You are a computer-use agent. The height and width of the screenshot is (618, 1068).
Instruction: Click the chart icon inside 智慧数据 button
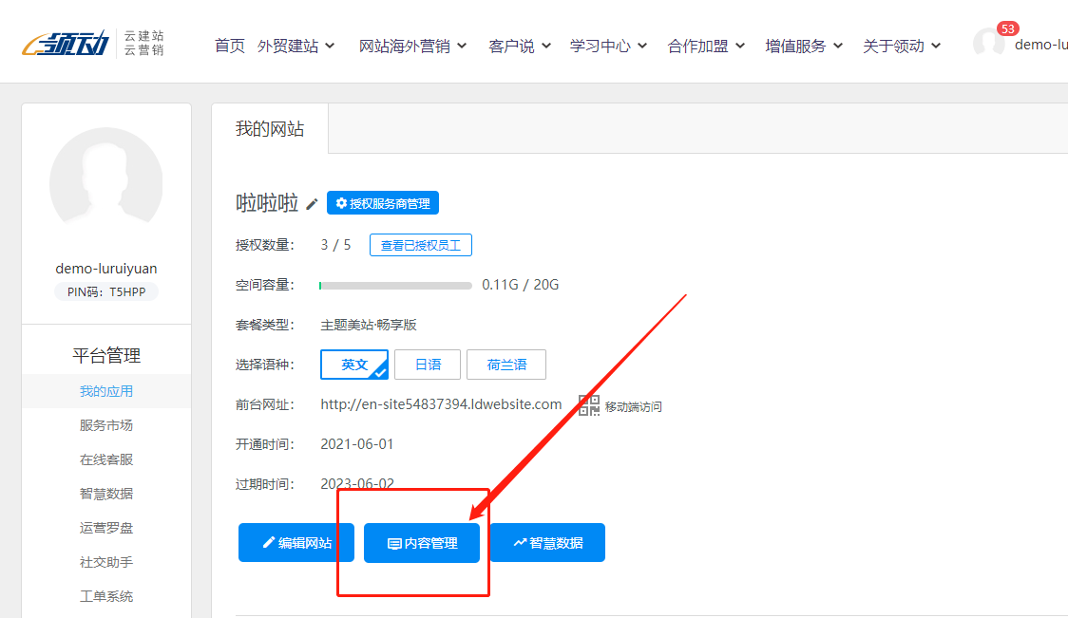coord(519,542)
